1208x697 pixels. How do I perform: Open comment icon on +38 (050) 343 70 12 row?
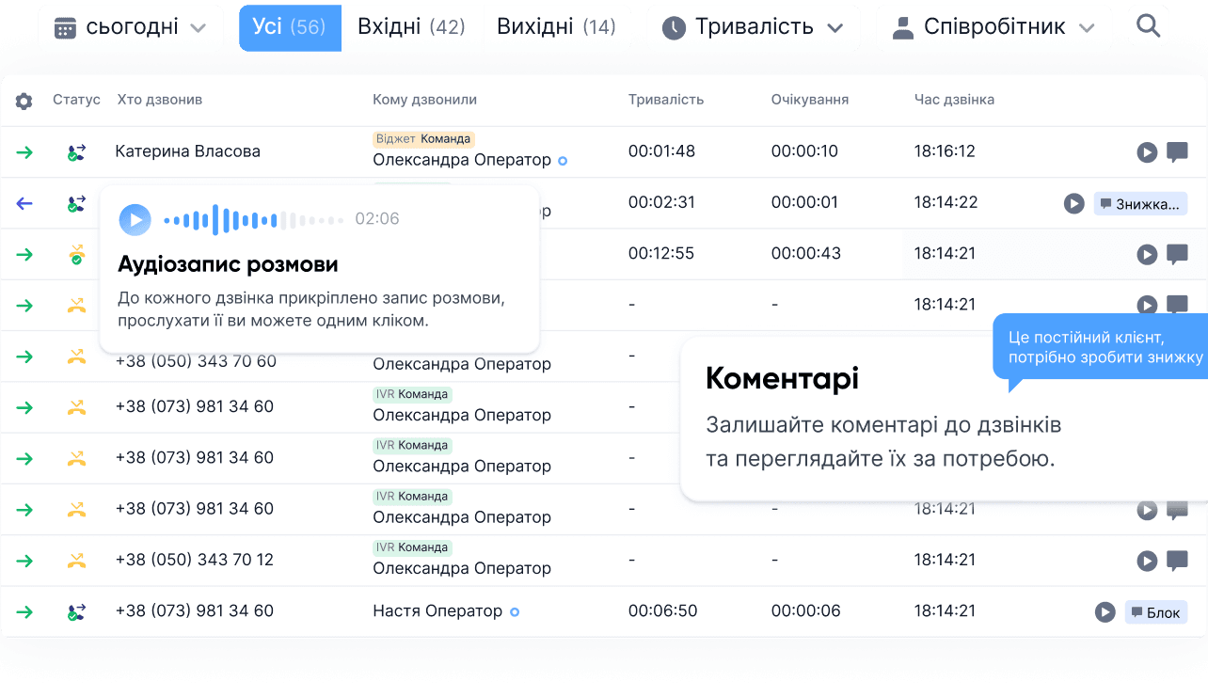tap(1176, 561)
